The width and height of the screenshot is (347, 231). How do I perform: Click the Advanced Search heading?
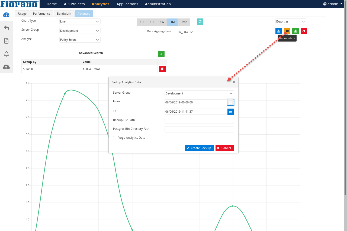pos(91,53)
